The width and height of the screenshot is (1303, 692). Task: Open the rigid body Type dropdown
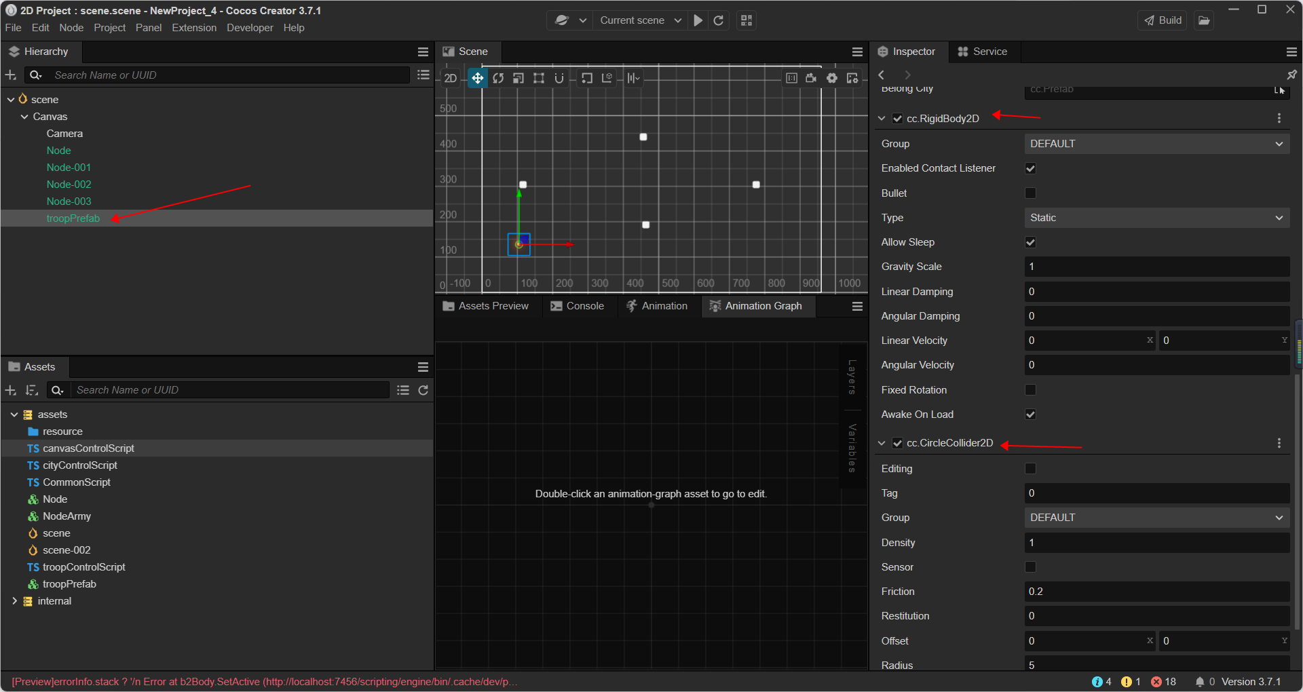(x=1156, y=218)
